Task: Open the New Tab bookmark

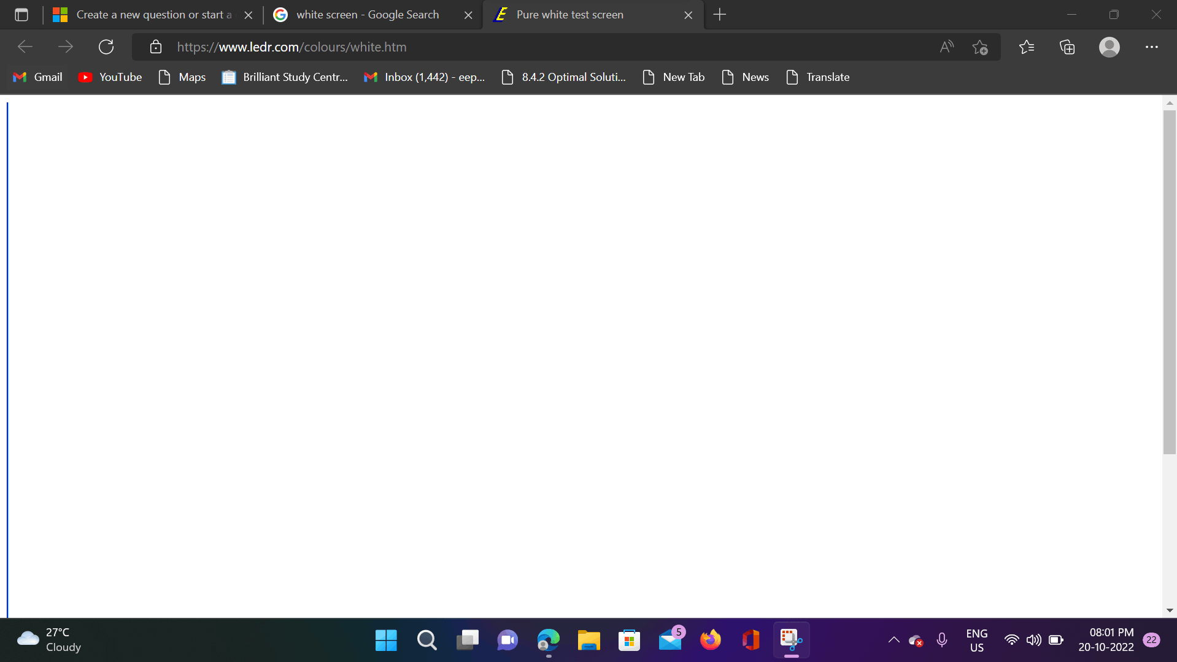Action: coord(674,77)
